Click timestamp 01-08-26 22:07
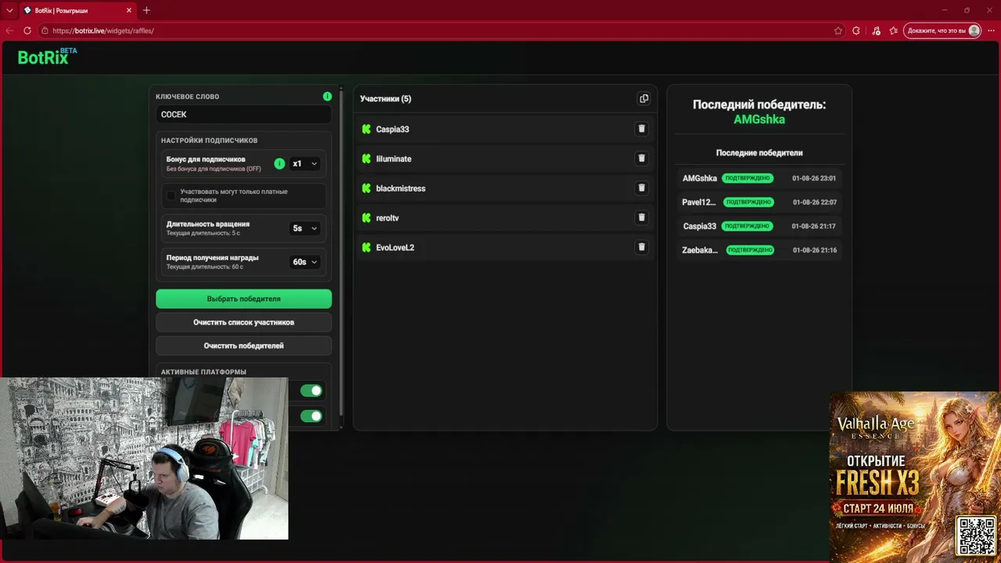Screen dimensions: 1001x563 814,202
